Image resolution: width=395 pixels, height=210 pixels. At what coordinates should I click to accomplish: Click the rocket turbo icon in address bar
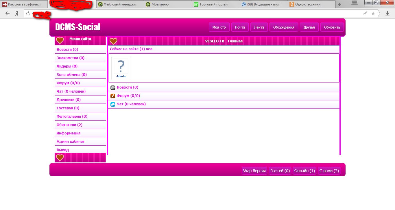click(x=365, y=13)
